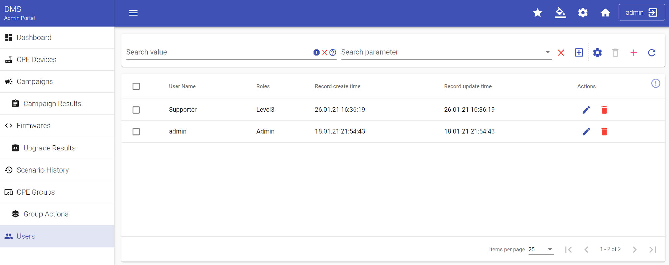669x265 pixels.
Task: Delete the admin user with trash icon
Action: 604,131
